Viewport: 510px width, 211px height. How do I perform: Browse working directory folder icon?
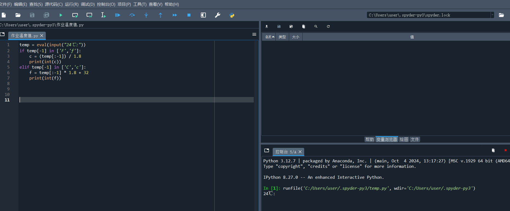pyautogui.click(x=502, y=15)
